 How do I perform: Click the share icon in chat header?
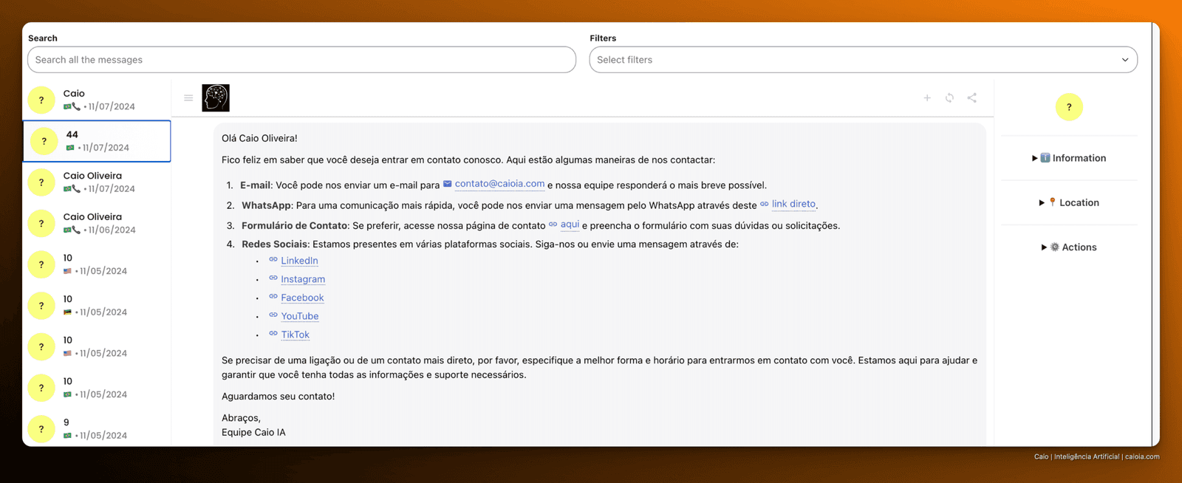tap(972, 97)
